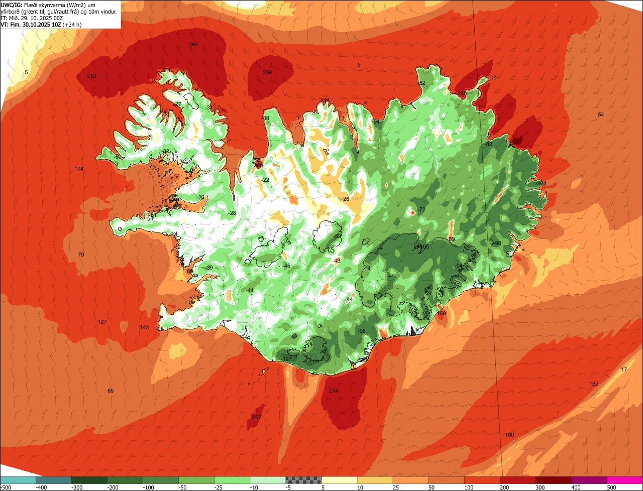Click the 219 flux value on the map
This screenshot has width=643, height=491.
point(91,76)
